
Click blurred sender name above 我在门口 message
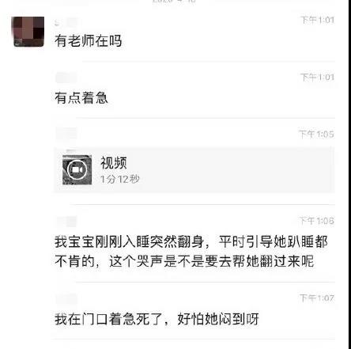tap(66, 299)
